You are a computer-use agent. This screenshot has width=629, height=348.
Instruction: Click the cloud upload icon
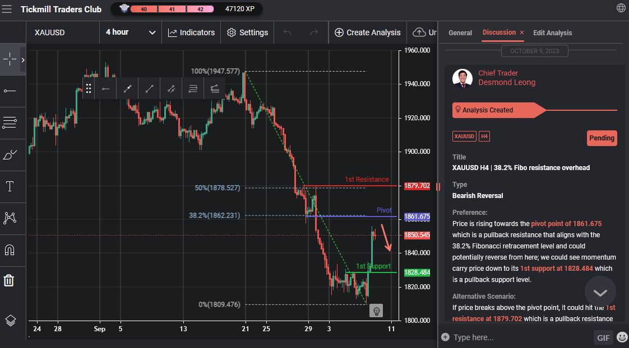[419, 32]
